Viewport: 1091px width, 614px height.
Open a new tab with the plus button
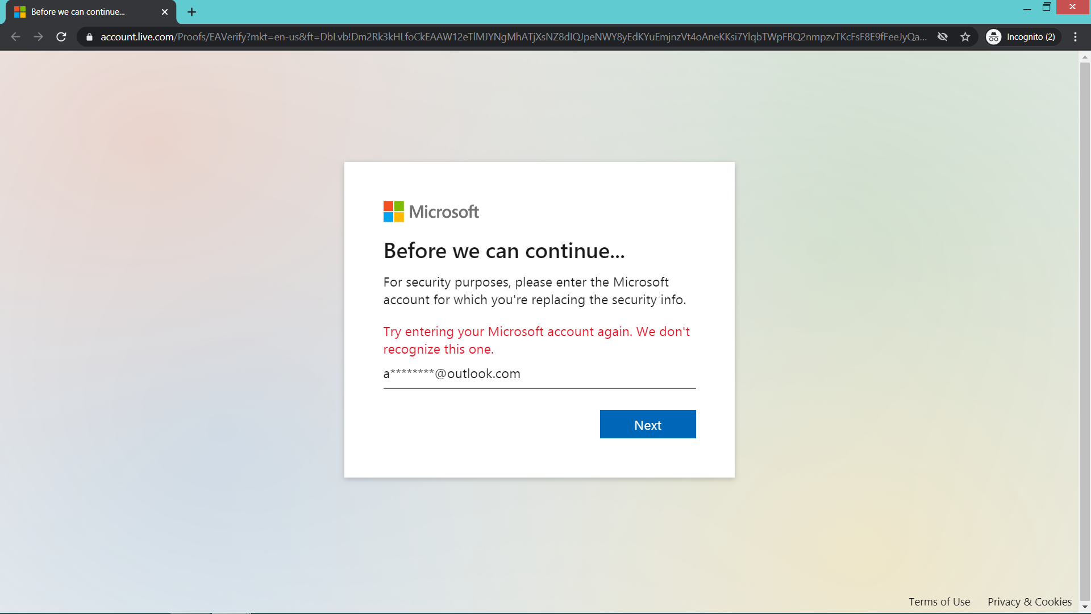pos(192,12)
